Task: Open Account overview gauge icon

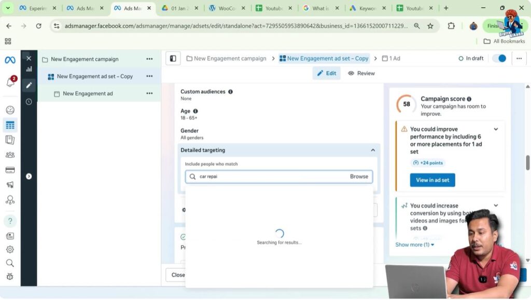Action: coord(10,110)
